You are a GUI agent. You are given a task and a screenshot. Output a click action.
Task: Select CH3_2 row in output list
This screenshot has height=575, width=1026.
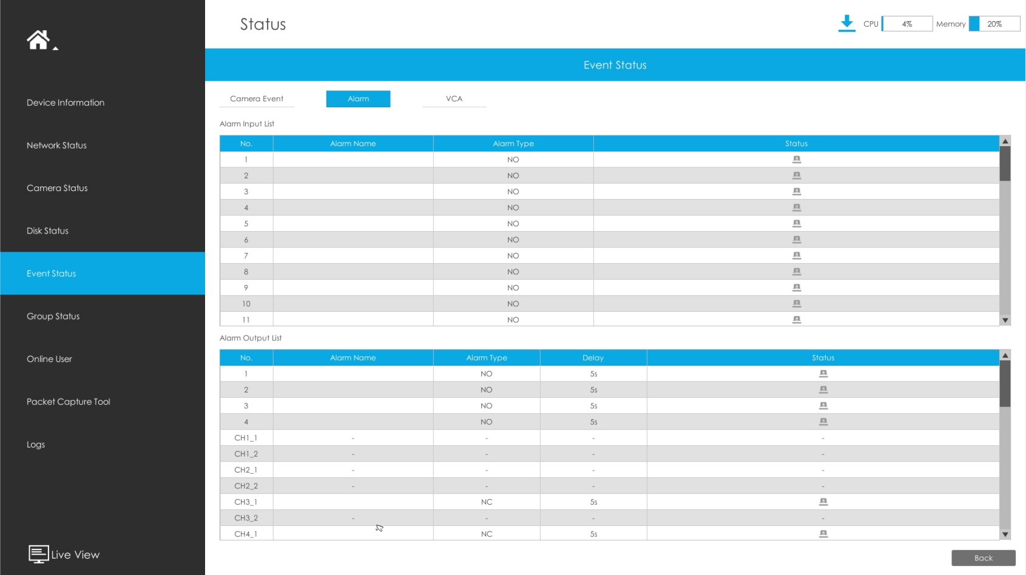tap(609, 518)
